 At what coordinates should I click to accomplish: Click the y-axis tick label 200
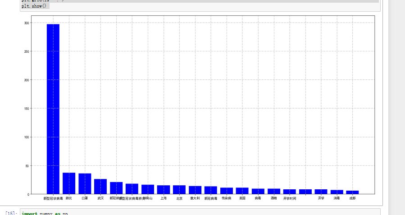pos(27,80)
